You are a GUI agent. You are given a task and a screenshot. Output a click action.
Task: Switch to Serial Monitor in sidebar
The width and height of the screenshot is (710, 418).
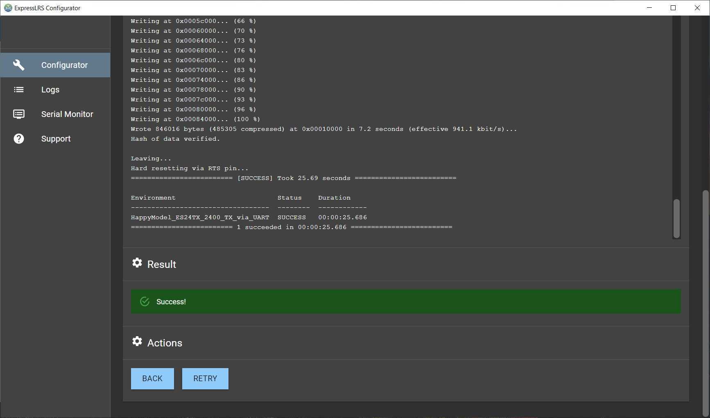(x=67, y=114)
